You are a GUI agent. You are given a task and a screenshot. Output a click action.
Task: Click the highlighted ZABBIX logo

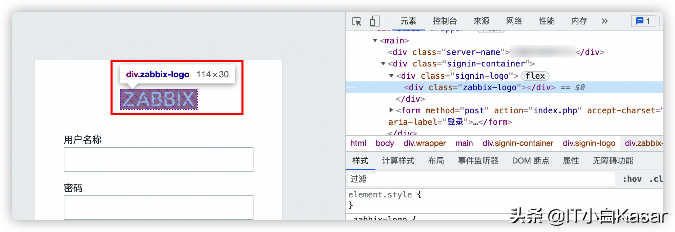tap(159, 99)
